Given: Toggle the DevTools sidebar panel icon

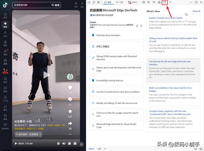Looking at the screenshot, I should click(99, 2).
